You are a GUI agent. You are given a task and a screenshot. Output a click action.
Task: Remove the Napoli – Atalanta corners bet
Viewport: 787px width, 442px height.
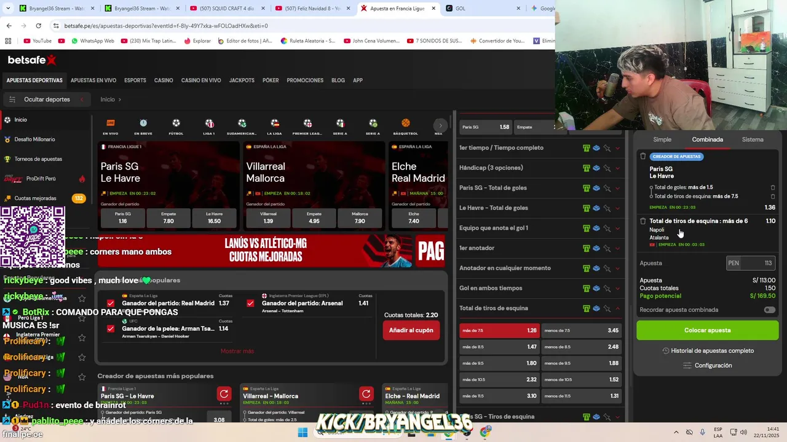coord(643,221)
